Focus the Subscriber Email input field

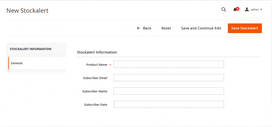[169, 78]
